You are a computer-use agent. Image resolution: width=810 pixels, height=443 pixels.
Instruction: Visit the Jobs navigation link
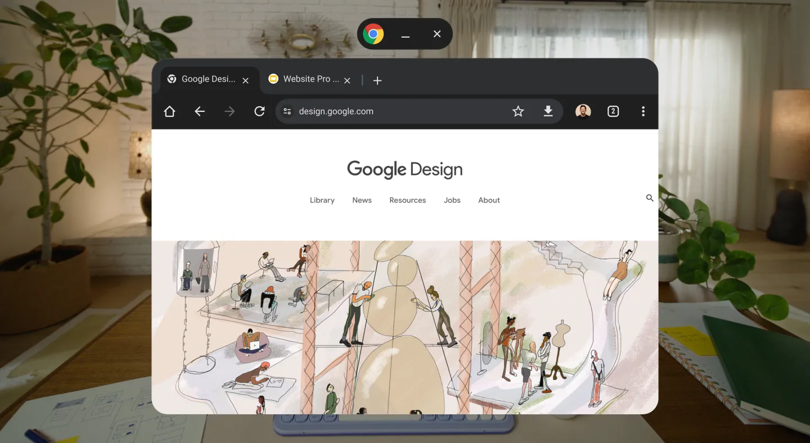click(x=452, y=200)
